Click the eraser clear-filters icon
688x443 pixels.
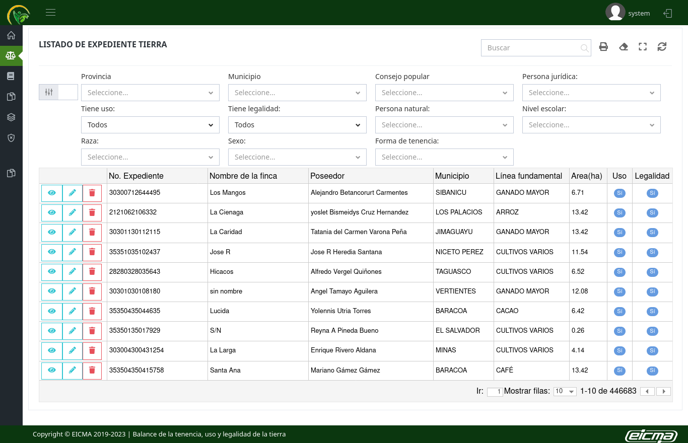point(624,47)
